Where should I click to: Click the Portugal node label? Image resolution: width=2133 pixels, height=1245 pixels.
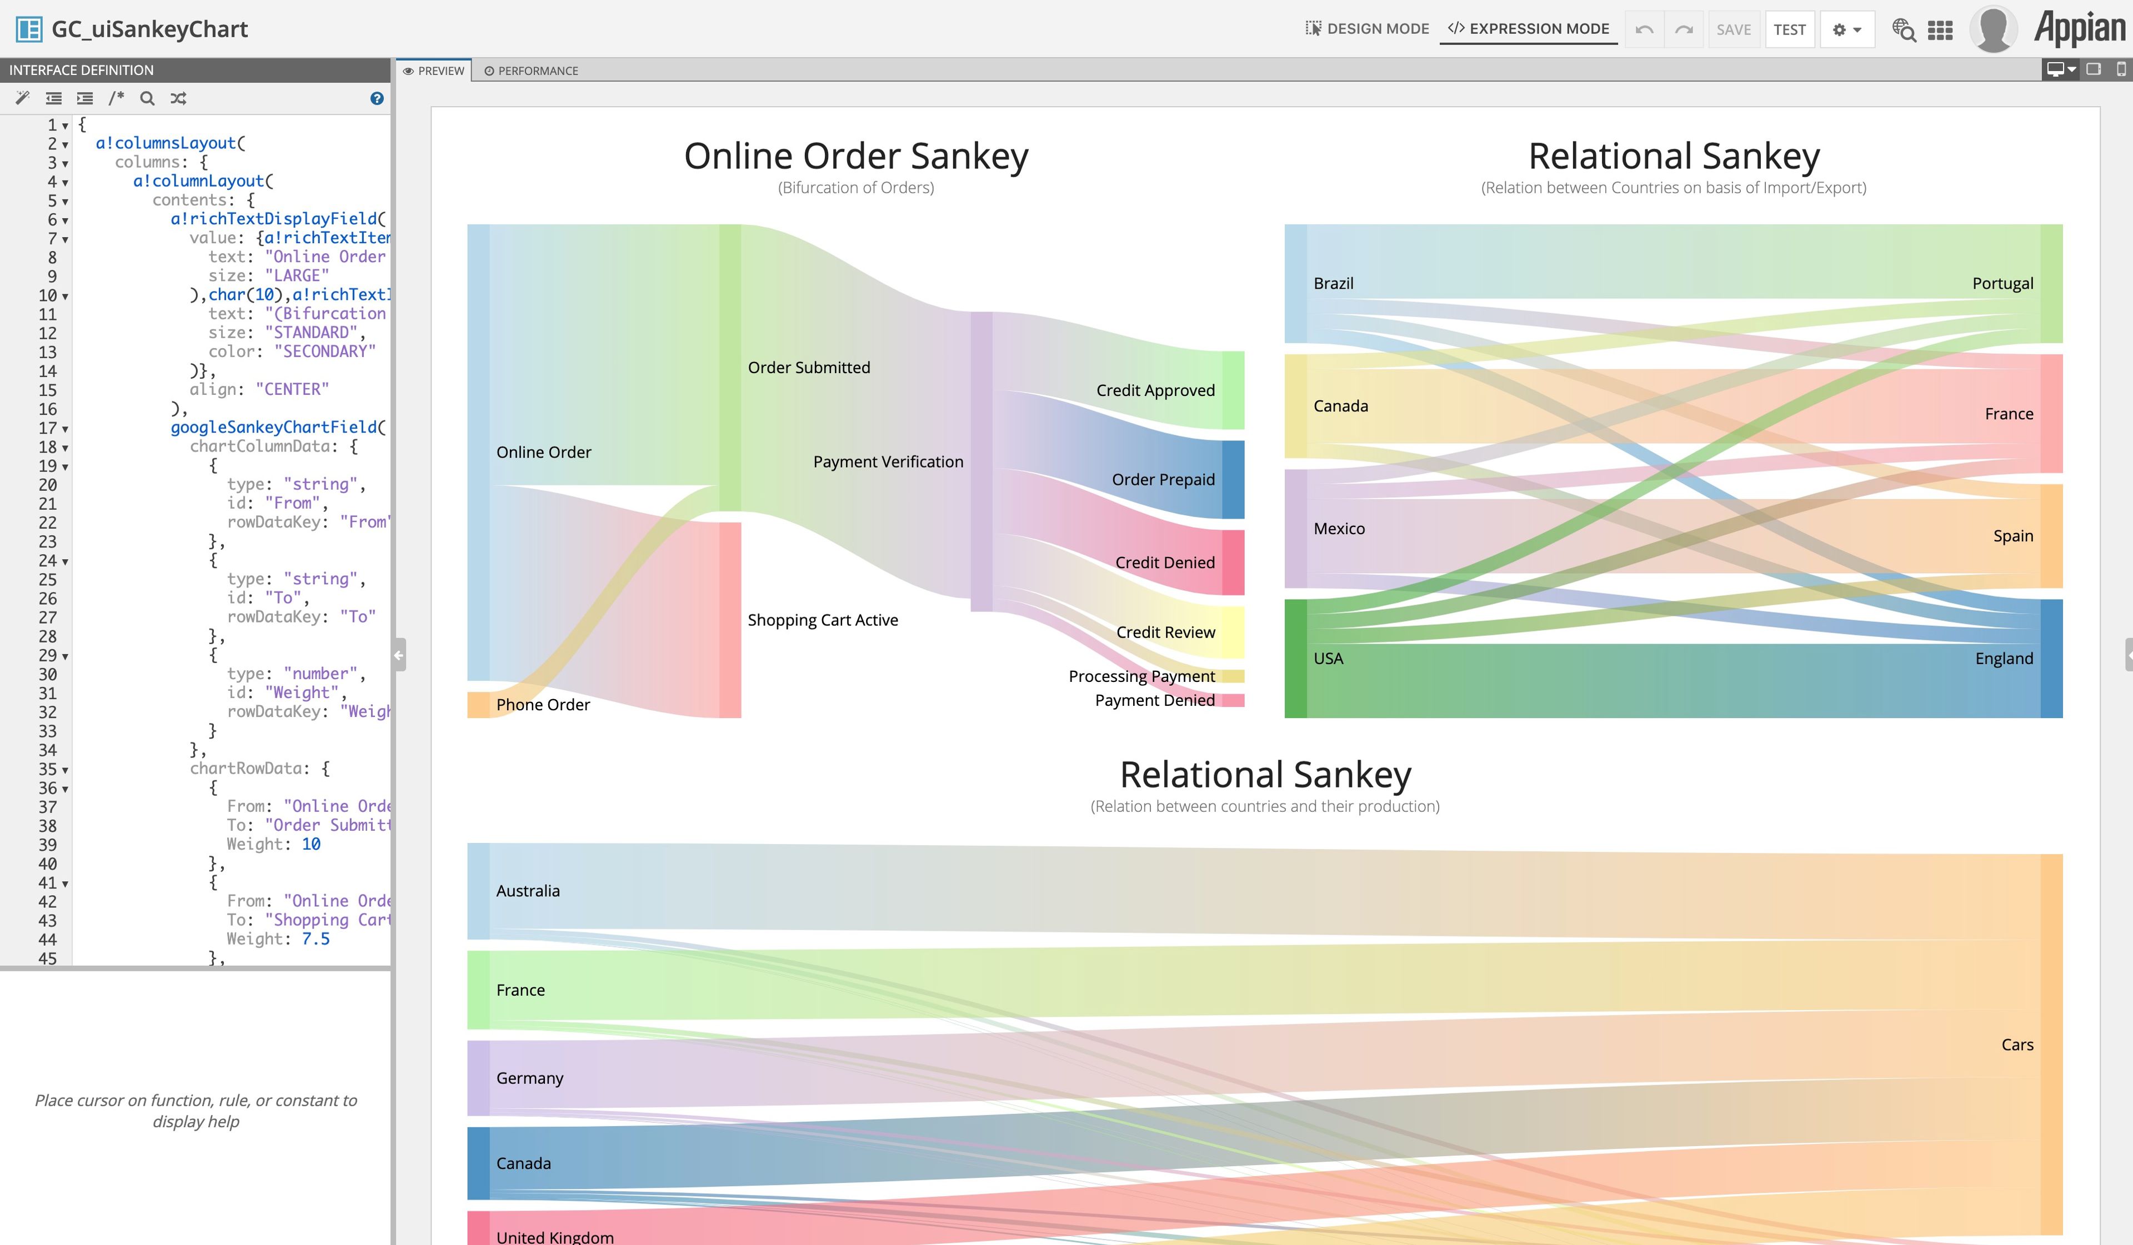(2002, 284)
